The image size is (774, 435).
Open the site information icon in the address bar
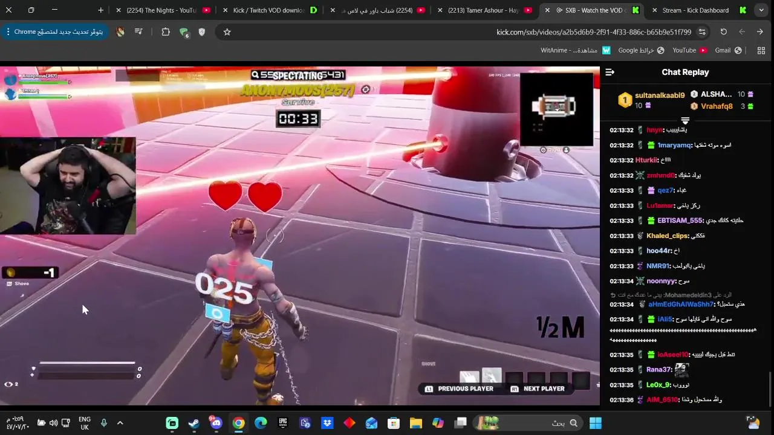tap(702, 32)
